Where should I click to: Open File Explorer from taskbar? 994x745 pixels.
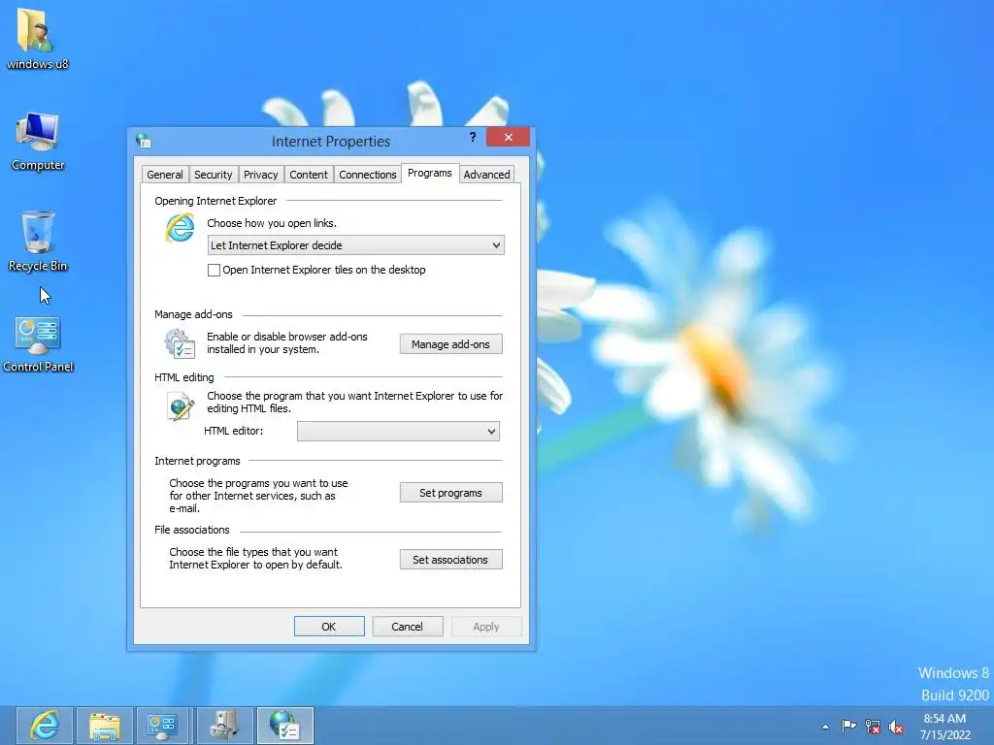[x=105, y=726]
